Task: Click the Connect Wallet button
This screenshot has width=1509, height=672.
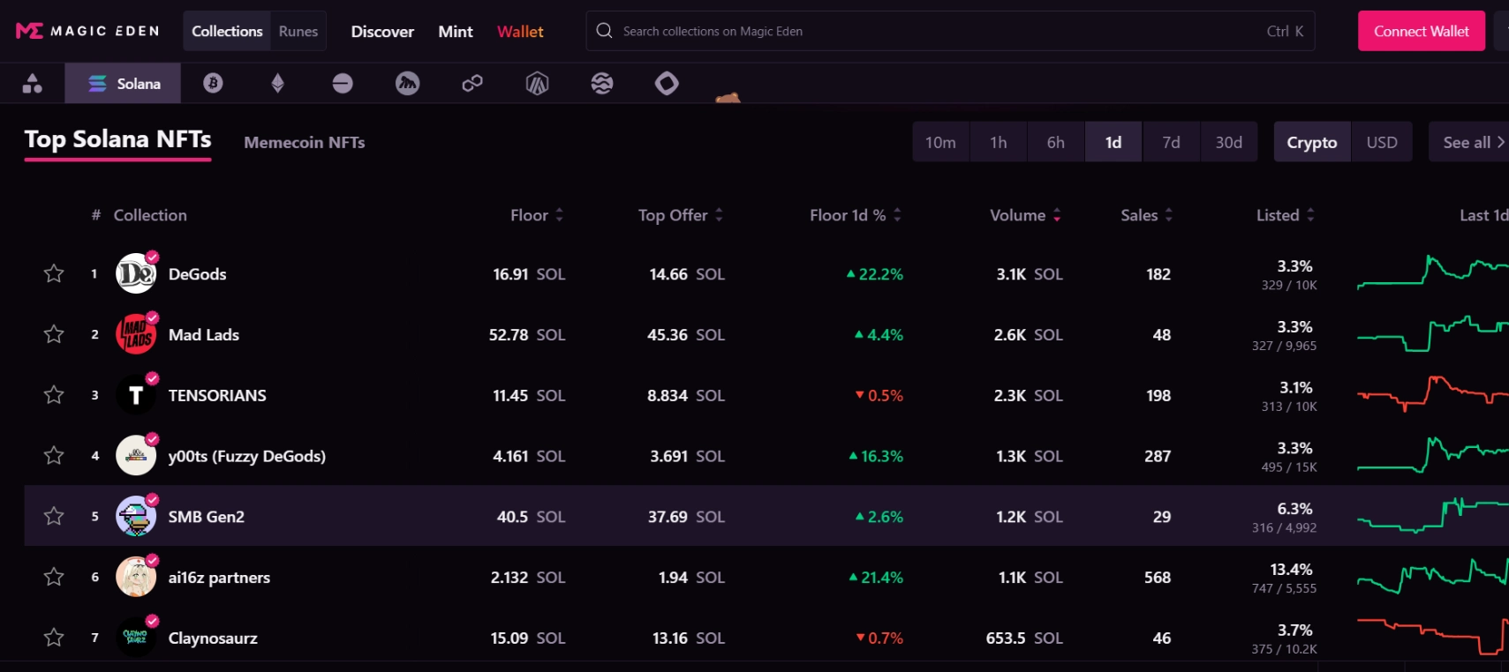Action: coord(1422,31)
